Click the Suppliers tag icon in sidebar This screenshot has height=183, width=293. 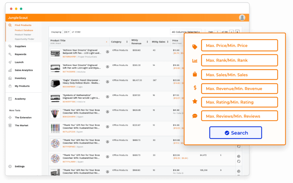coord(10,46)
